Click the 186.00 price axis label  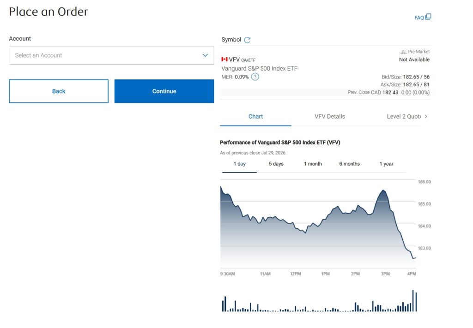coord(424,182)
